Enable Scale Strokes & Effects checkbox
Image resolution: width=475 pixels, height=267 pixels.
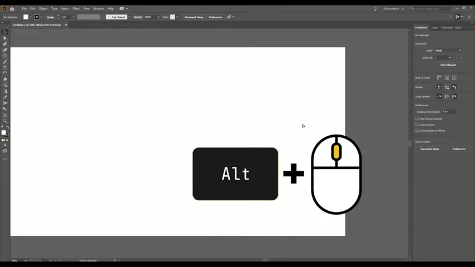[x=417, y=131]
